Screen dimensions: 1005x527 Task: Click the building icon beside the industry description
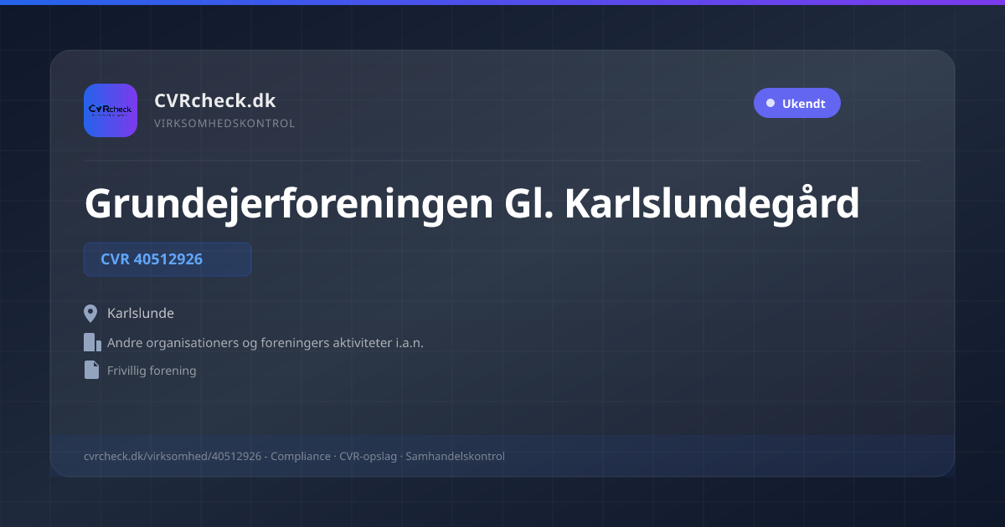(x=92, y=342)
